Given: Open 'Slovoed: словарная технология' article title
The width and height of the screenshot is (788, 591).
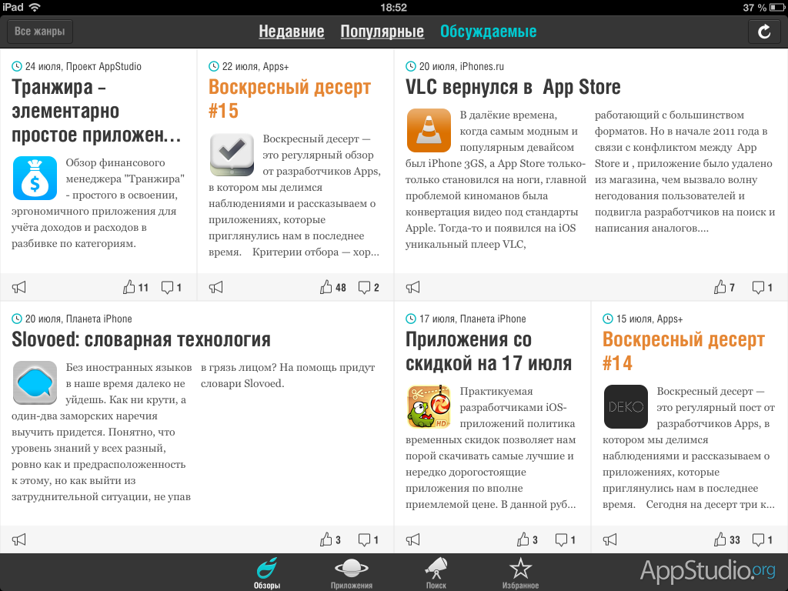Looking at the screenshot, I should coord(142,339).
